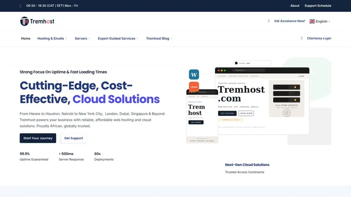The image size is (351, 197).
Task: Click the Get Hosting button in the mockup
Action: point(227,113)
